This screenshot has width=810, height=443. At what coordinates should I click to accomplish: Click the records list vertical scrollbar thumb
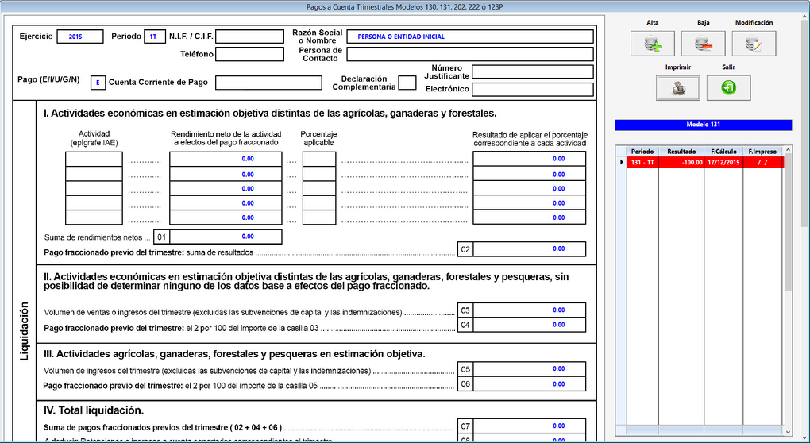coord(788,222)
